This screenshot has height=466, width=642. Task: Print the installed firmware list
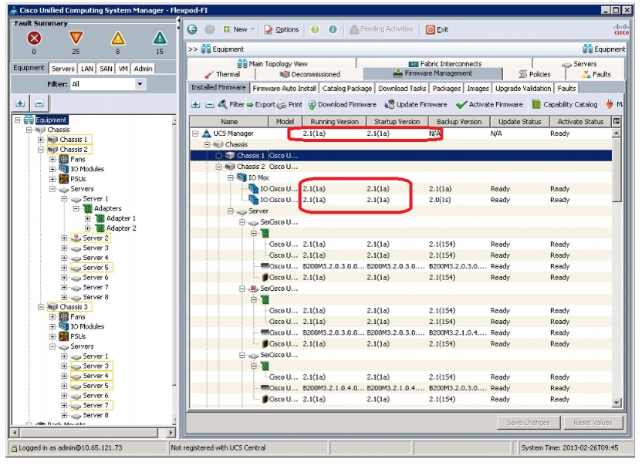tap(290, 105)
